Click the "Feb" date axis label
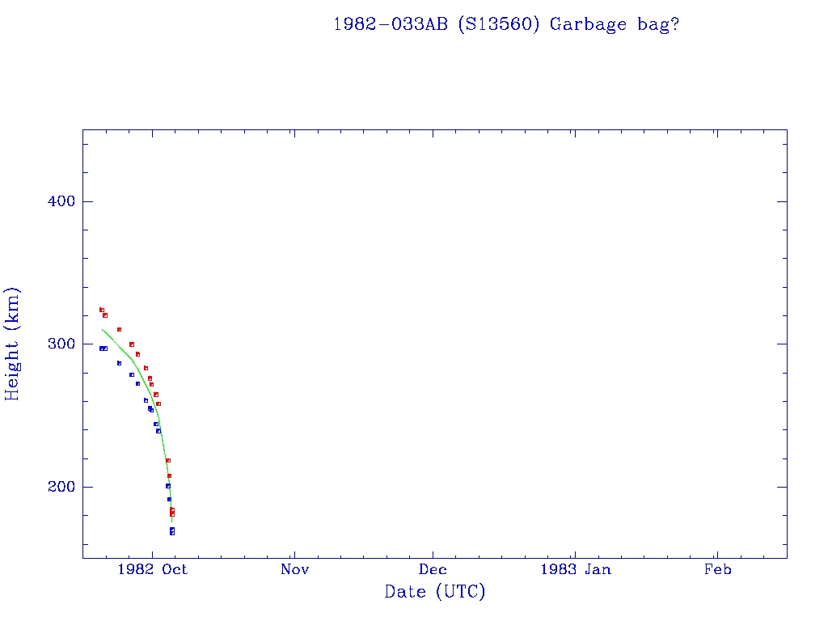Image resolution: width=828 pixels, height=621 pixels. pyautogui.click(x=717, y=569)
